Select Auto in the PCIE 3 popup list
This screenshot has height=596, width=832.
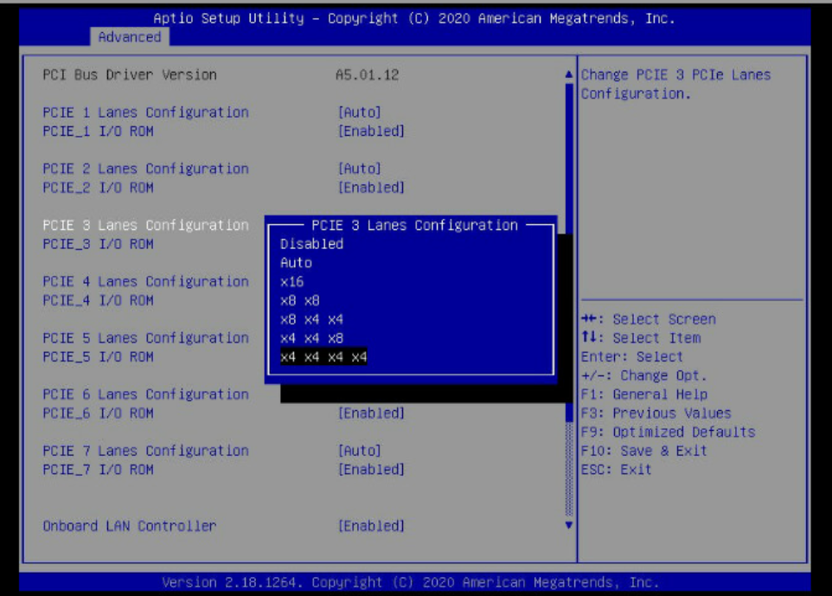[296, 263]
